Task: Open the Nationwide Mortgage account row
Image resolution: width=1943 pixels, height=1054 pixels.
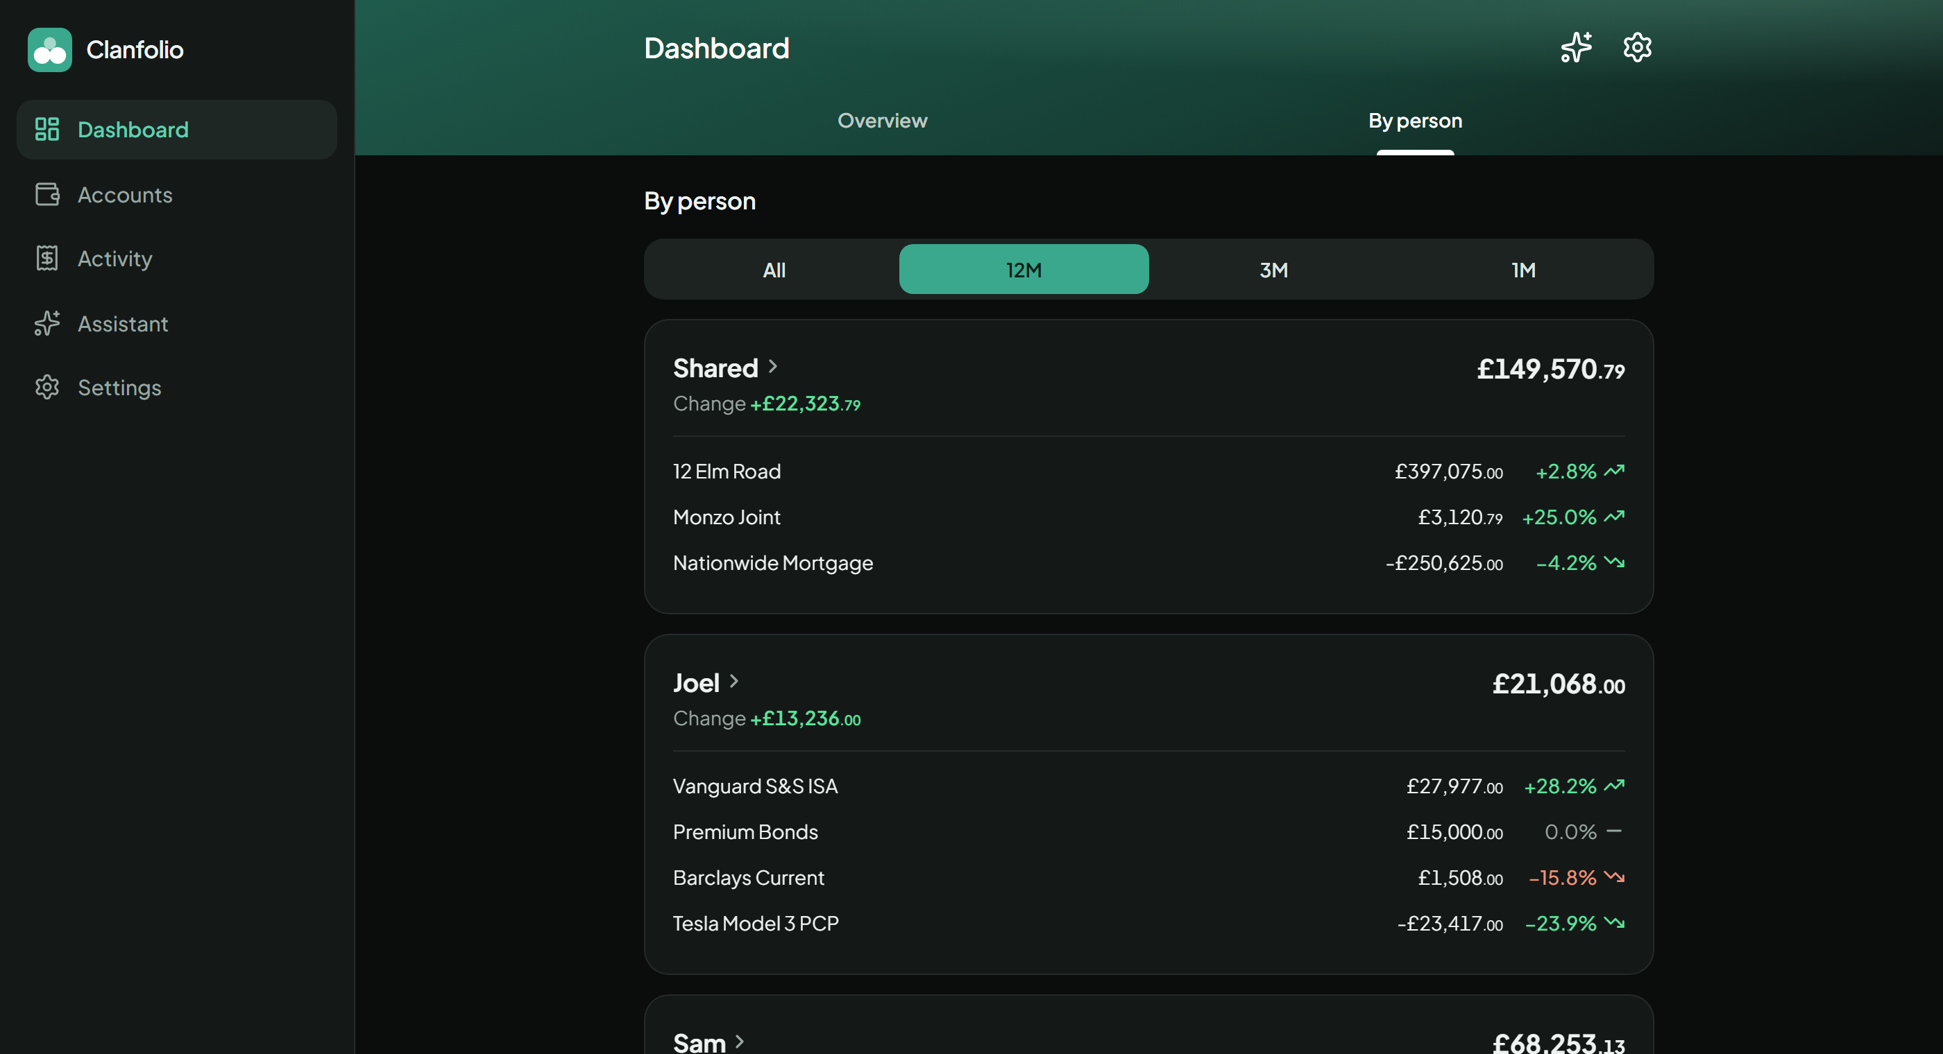Action: click(x=1148, y=562)
